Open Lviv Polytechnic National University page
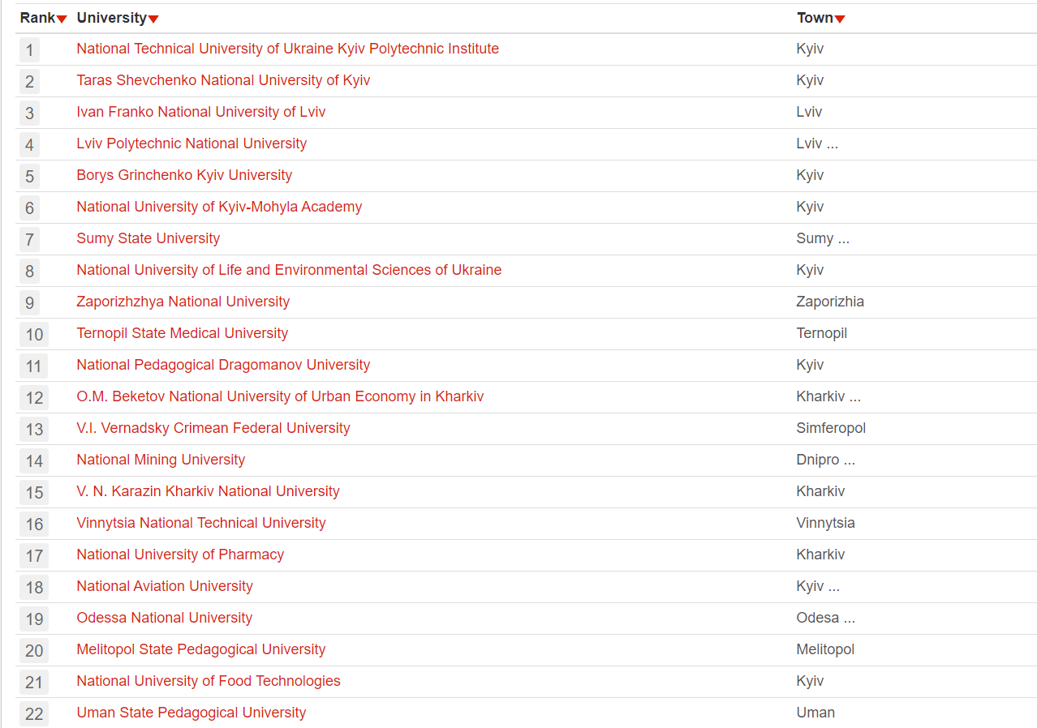The width and height of the screenshot is (1037, 728). coord(191,143)
